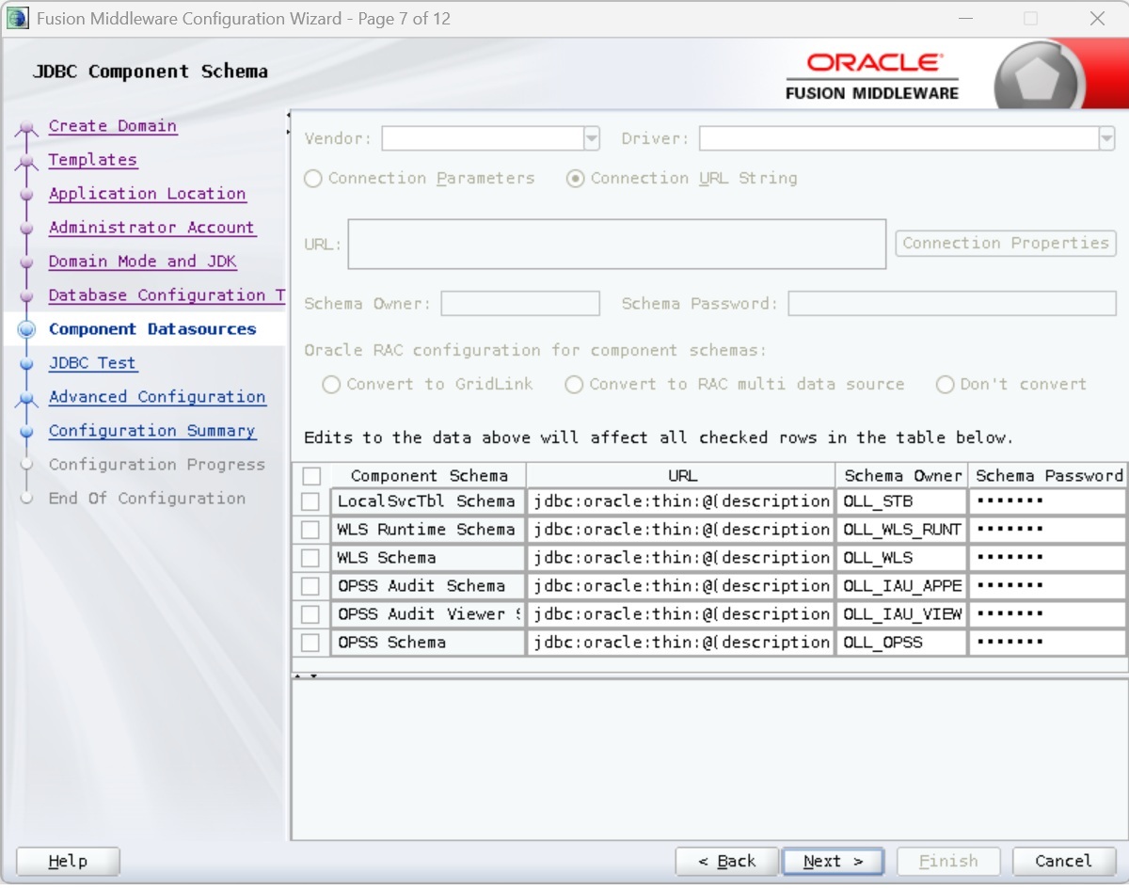Select Convert to RAC multi data source
The height and width of the screenshot is (890, 1129).
pyautogui.click(x=574, y=385)
